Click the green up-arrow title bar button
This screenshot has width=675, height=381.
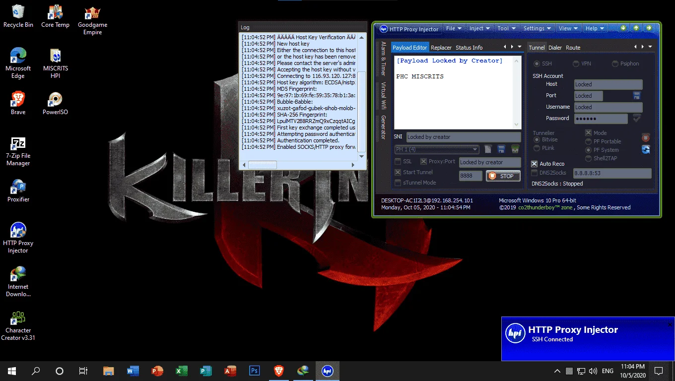click(x=636, y=28)
